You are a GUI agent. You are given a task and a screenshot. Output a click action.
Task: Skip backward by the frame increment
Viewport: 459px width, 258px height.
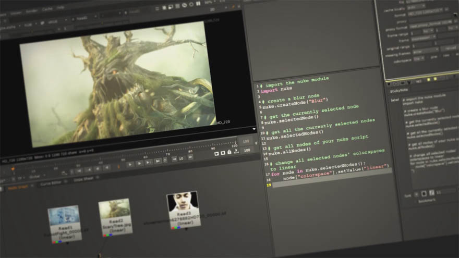point(174,159)
